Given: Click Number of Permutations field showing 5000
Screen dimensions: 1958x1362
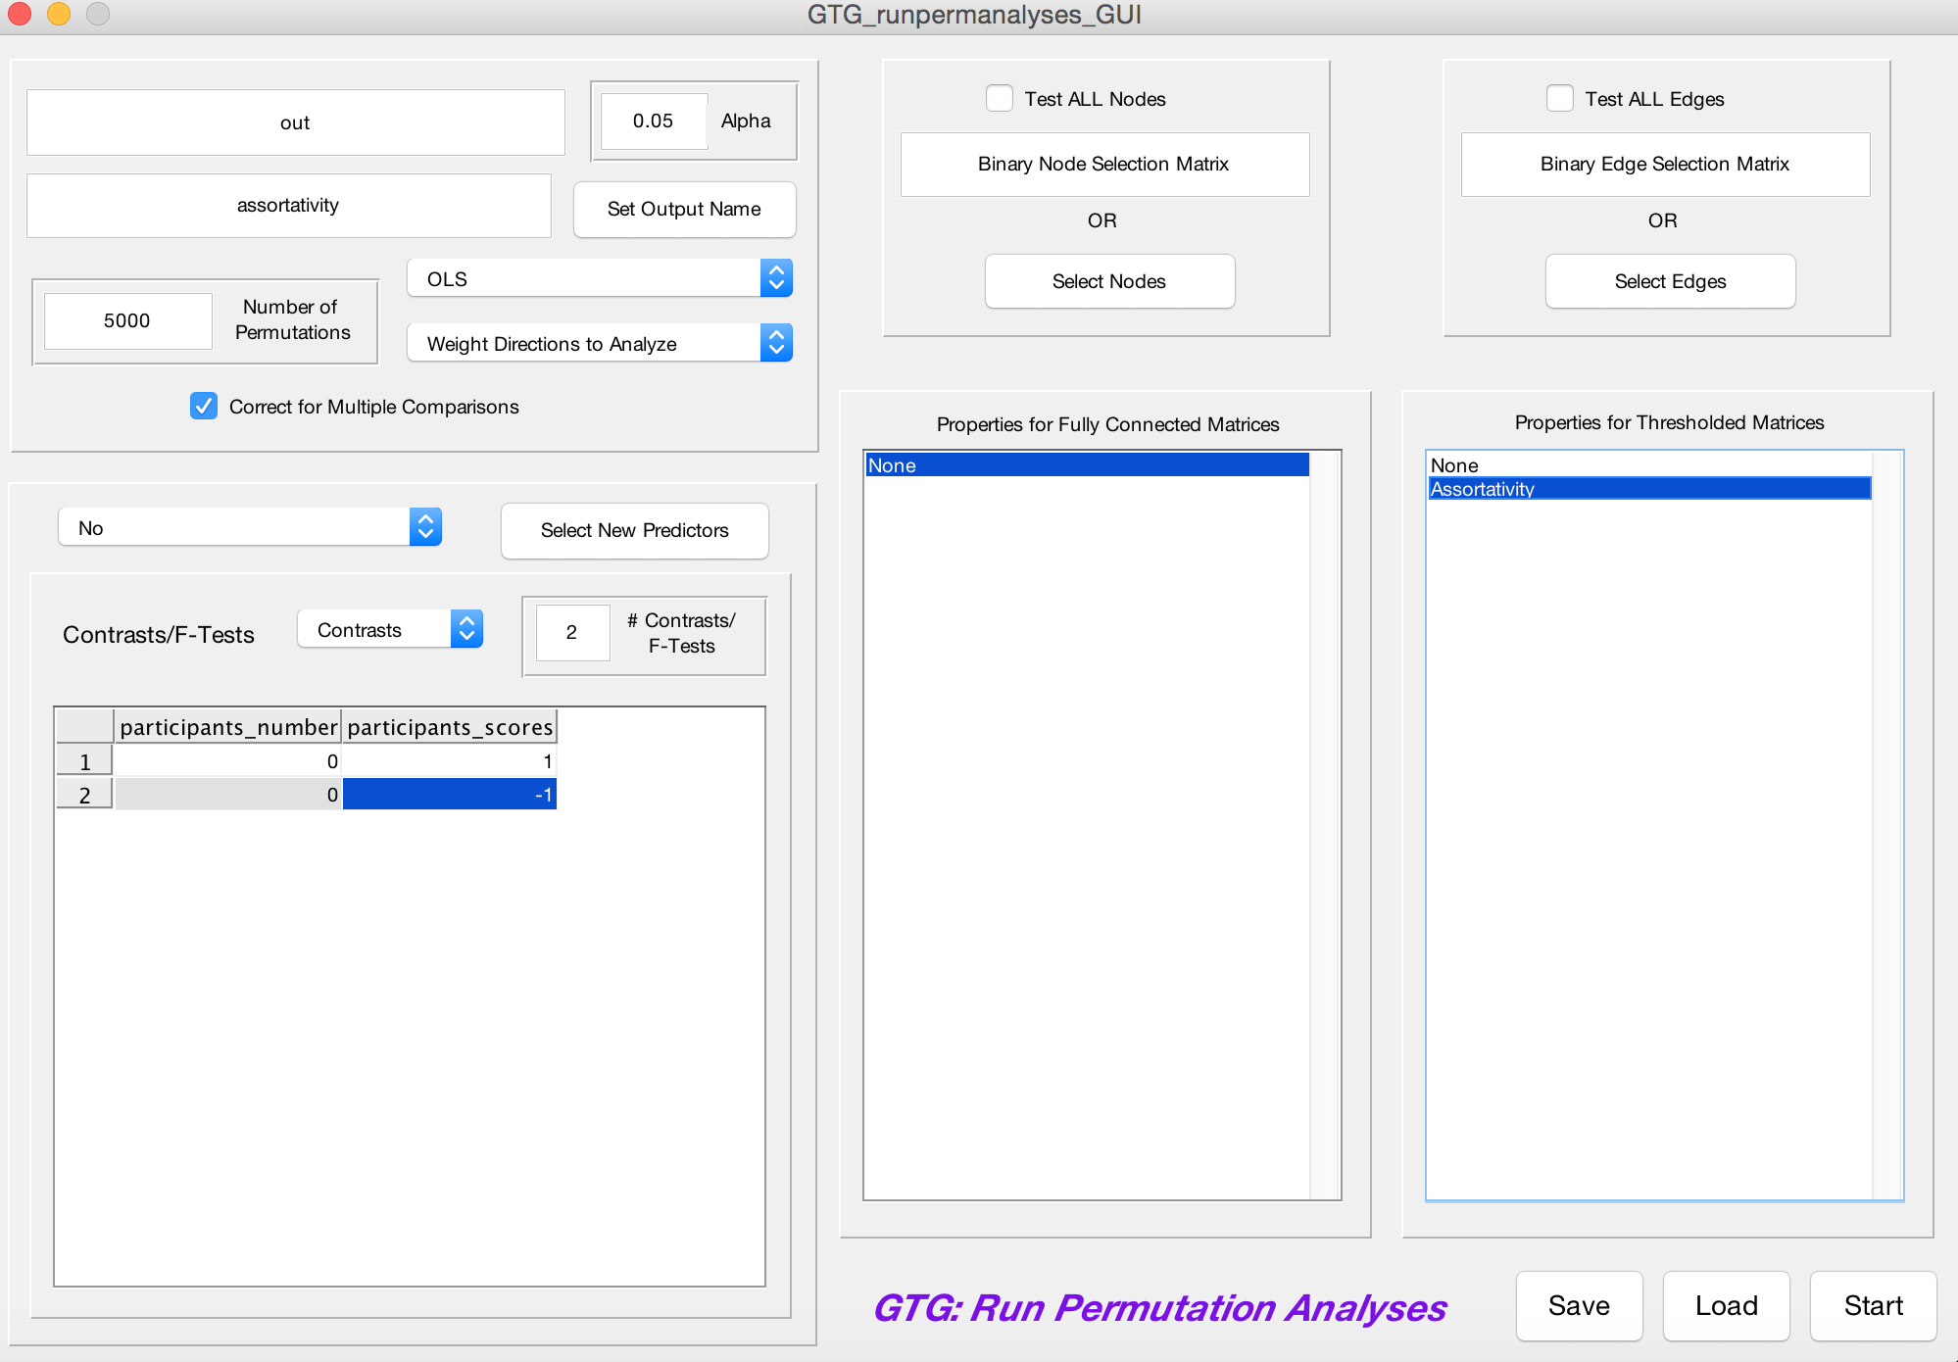Looking at the screenshot, I should [x=127, y=320].
